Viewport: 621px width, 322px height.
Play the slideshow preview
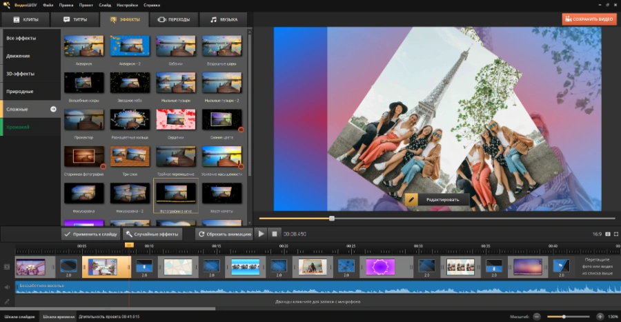(x=261, y=234)
